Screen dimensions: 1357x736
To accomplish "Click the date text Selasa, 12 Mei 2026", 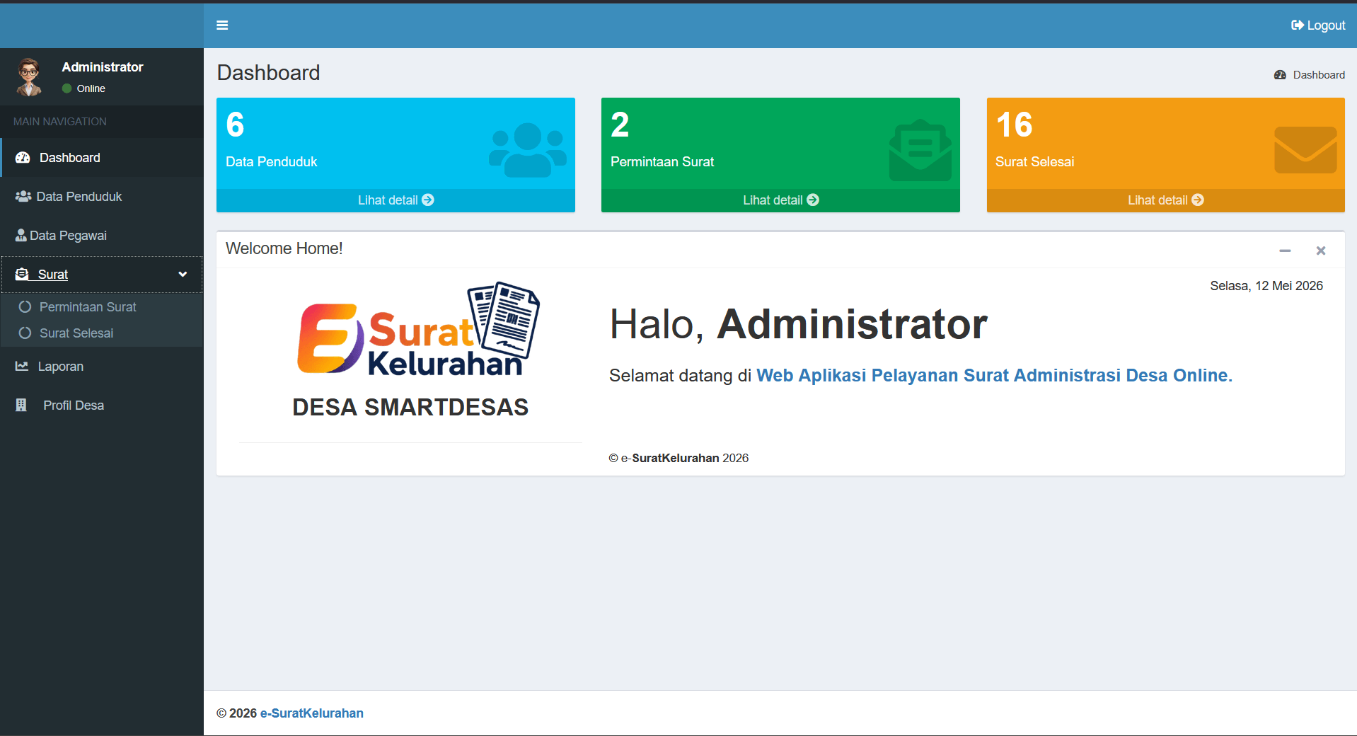I will 1266,286.
